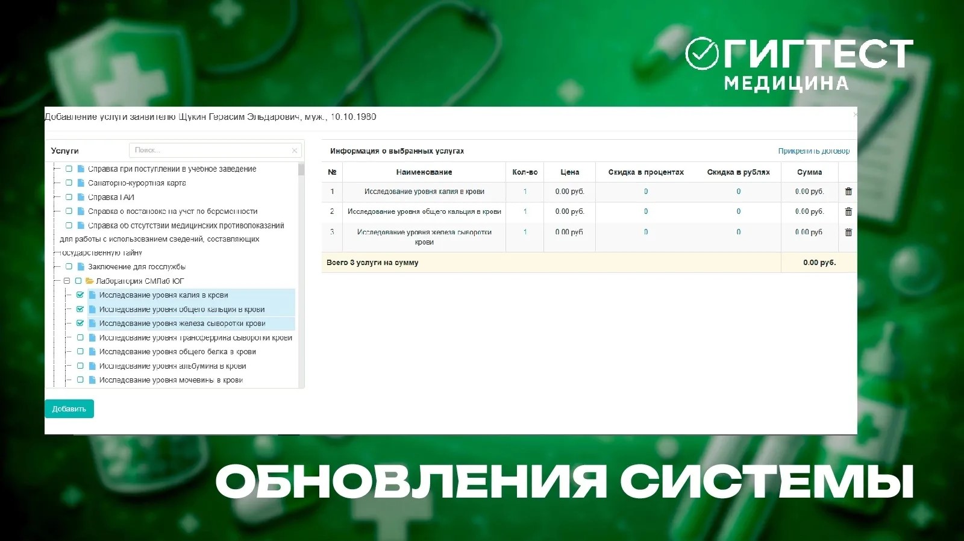Select 'Исследование уровня трансферрина сыворотки крови' tree item
The image size is (964, 541).
pyautogui.click(x=196, y=338)
